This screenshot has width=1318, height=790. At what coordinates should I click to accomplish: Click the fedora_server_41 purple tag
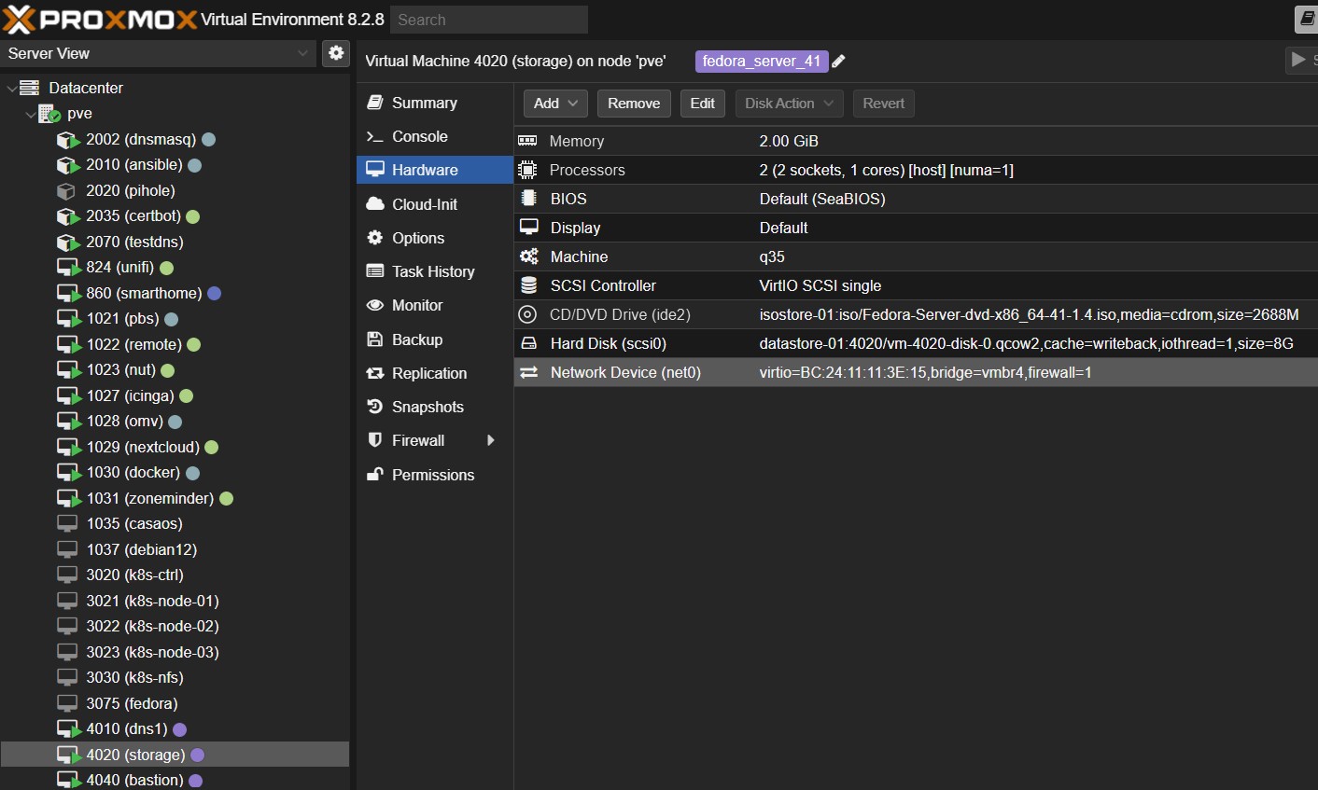(x=761, y=62)
